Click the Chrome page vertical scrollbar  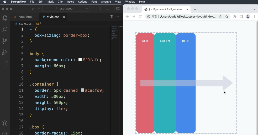[257, 77]
